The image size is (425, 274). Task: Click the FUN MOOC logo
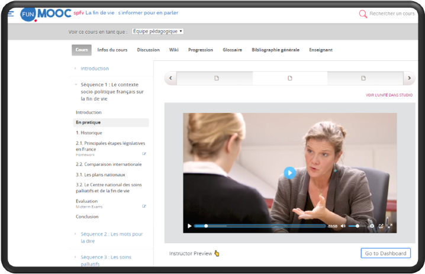[45, 12]
